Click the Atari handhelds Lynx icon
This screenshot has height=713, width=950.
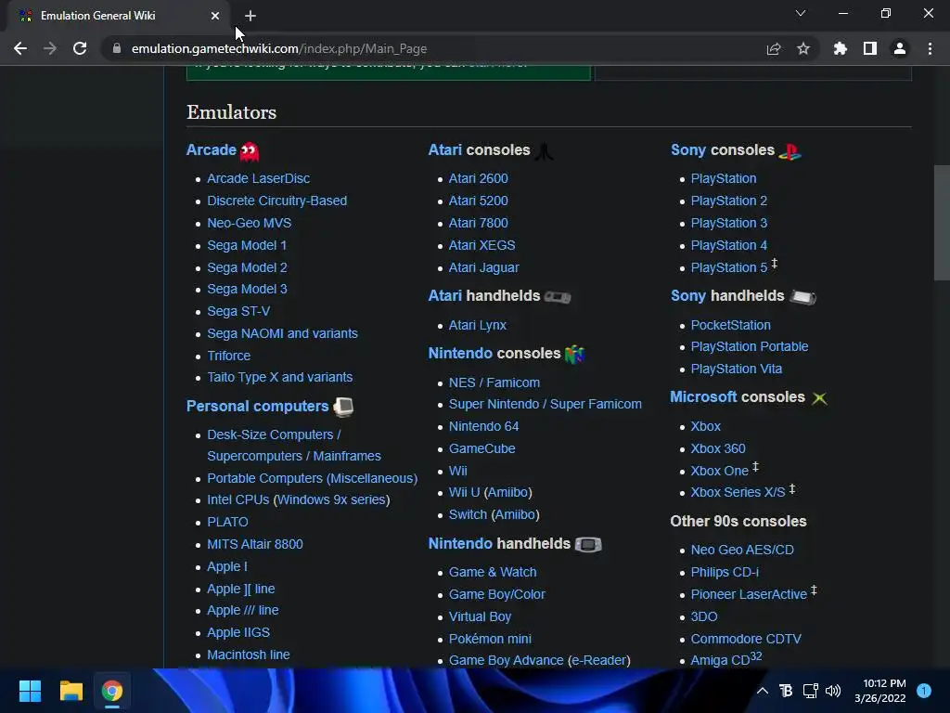[558, 296]
